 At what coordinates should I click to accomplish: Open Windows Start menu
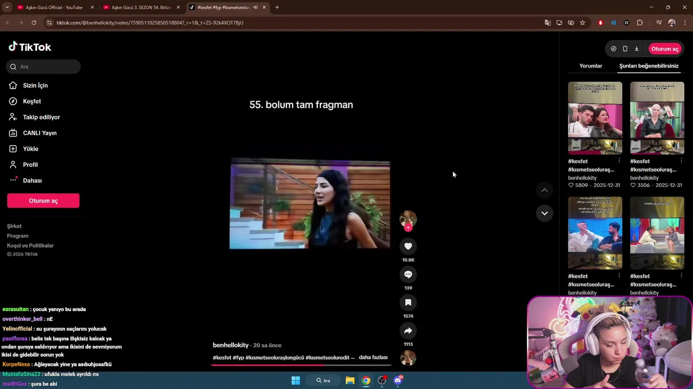pos(296,380)
